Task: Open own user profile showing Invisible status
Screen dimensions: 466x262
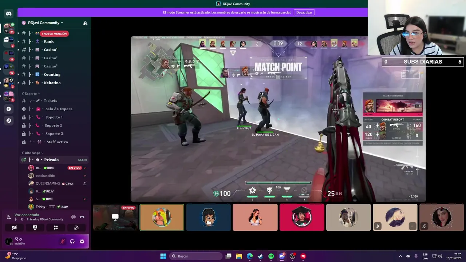Action: pyautogui.click(x=15, y=241)
